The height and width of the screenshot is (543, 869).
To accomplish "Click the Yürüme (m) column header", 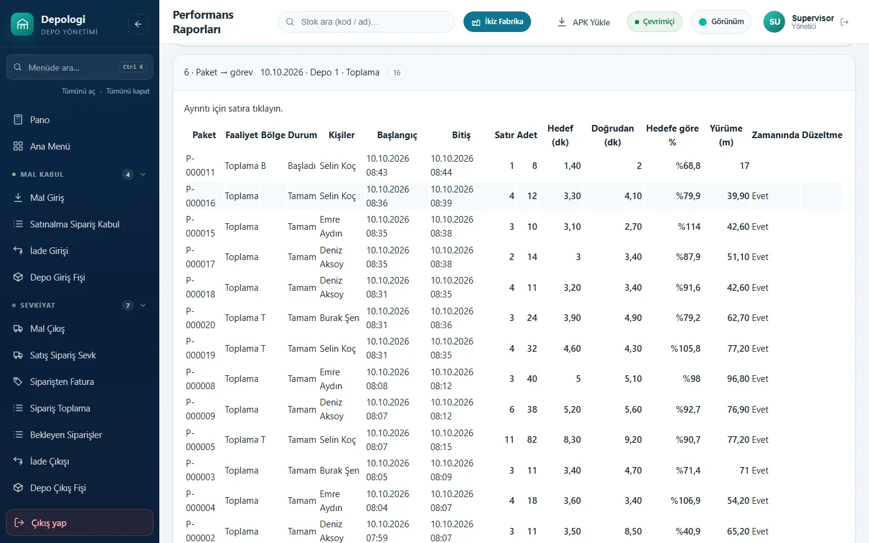I will [726, 135].
